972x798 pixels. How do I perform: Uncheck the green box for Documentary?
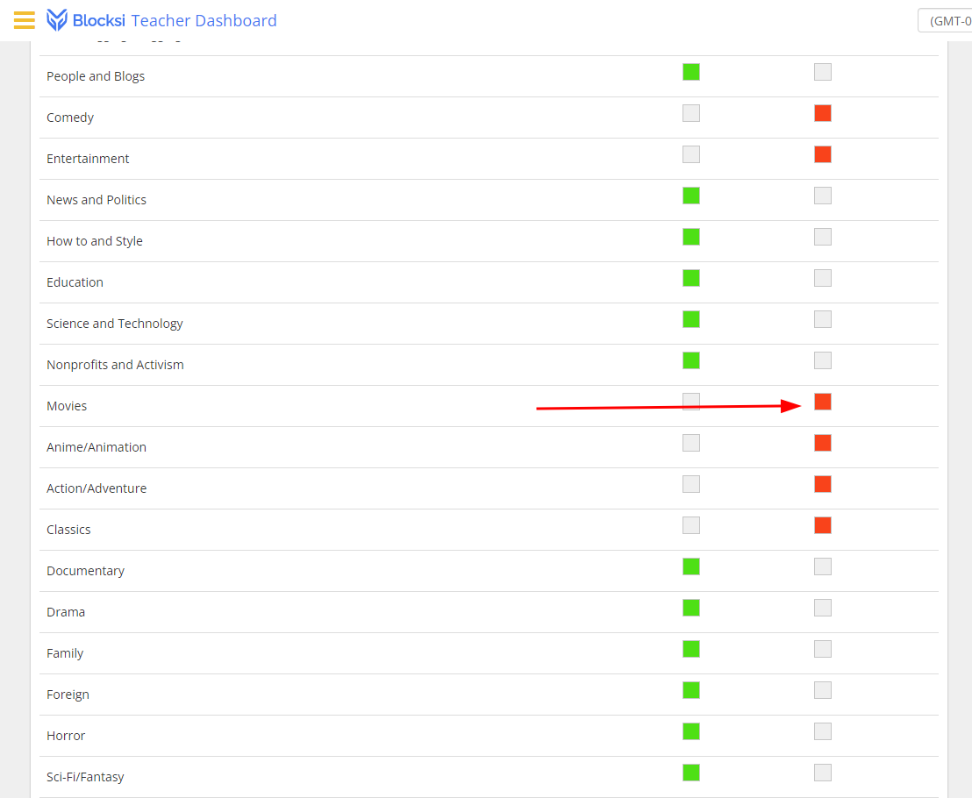click(691, 566)
